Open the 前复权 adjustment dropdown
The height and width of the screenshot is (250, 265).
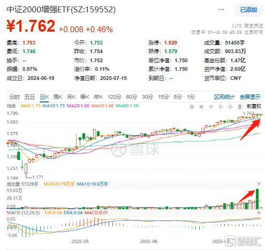254,107
